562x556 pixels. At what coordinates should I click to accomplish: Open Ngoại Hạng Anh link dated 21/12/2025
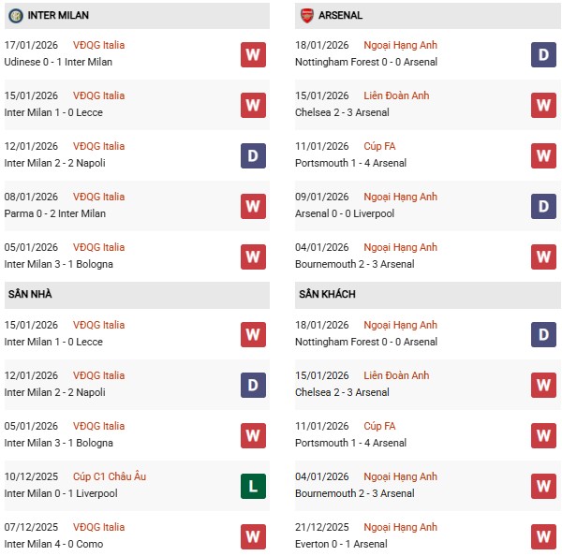(x=402, y=528)
